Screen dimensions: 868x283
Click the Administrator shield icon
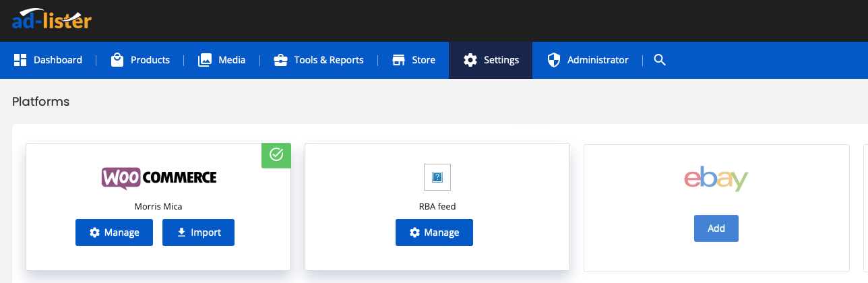(554, 60)
